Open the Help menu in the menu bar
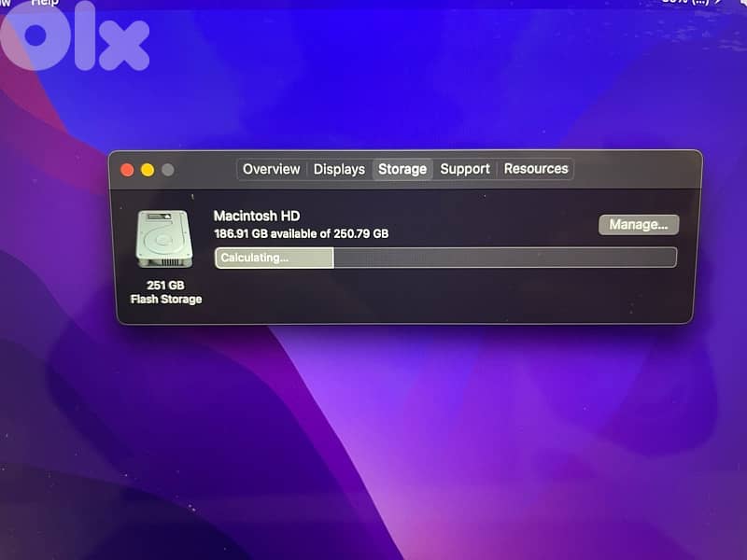This screenshot has height=560, width=747. click(44, 3)
